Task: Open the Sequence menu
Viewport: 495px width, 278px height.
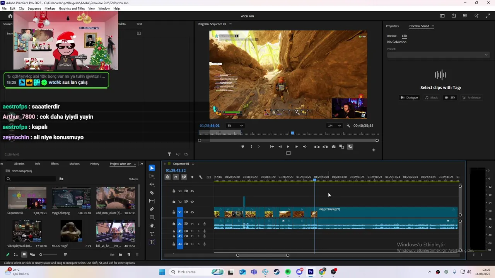Action: [34, 8]
